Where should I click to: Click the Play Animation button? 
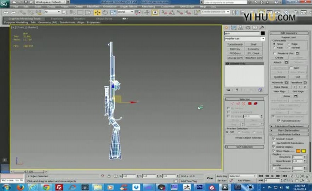[x=273, y=176]
